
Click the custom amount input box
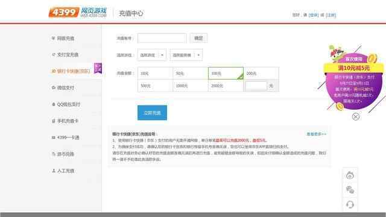(x=256, y=86)
